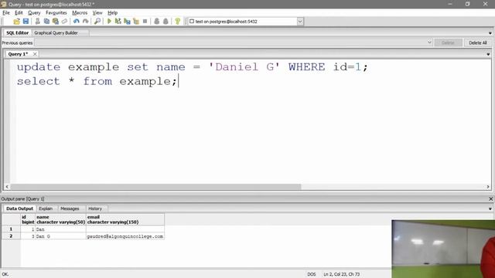Viewport: 495px width, 278px height.
Task: Click the email column header
Action: pos(125,219)
